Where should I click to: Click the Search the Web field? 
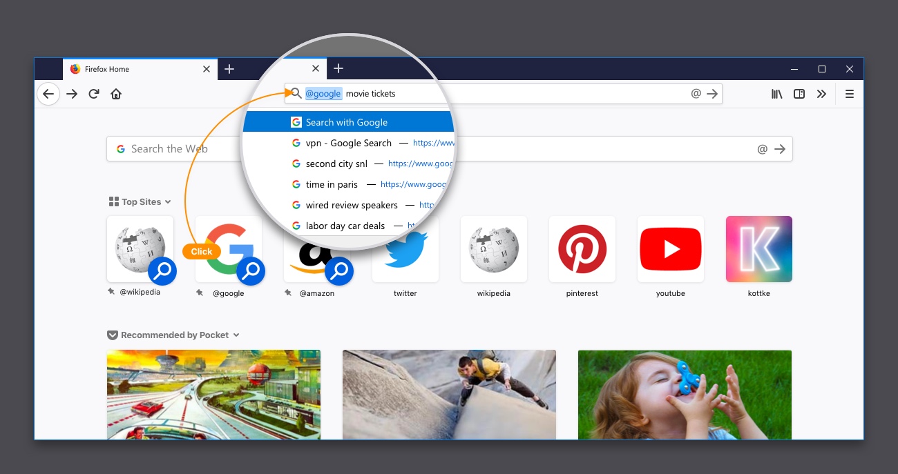(x=449, y=149)
